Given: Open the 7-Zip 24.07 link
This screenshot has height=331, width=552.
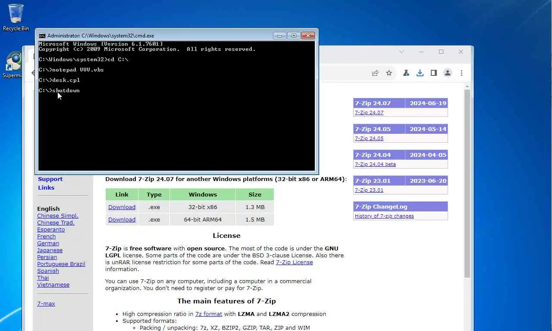Looking at the screenshot, I should coord(369,112).
